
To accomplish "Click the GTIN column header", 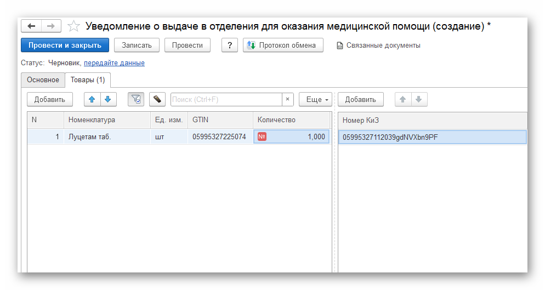I will pyautogui.click(x=220, y=120).
